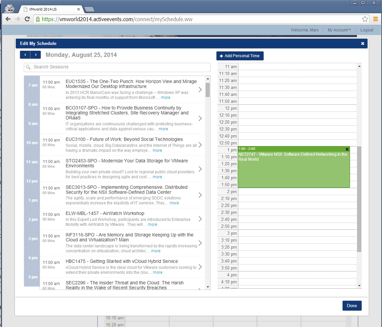Image resolution: width=382 pixels, height=327 pixels.
Task: Expand BCO3107-SPO session details chevron
Action: coord(200,118)
